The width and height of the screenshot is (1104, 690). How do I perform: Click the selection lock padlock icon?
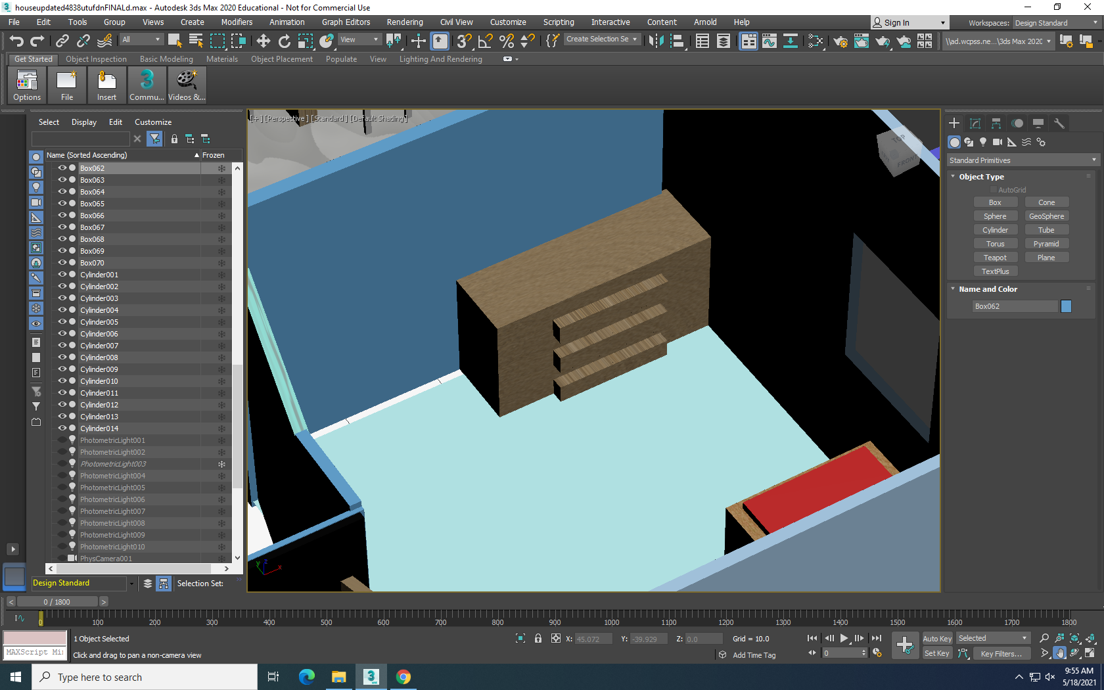[538, 638]
